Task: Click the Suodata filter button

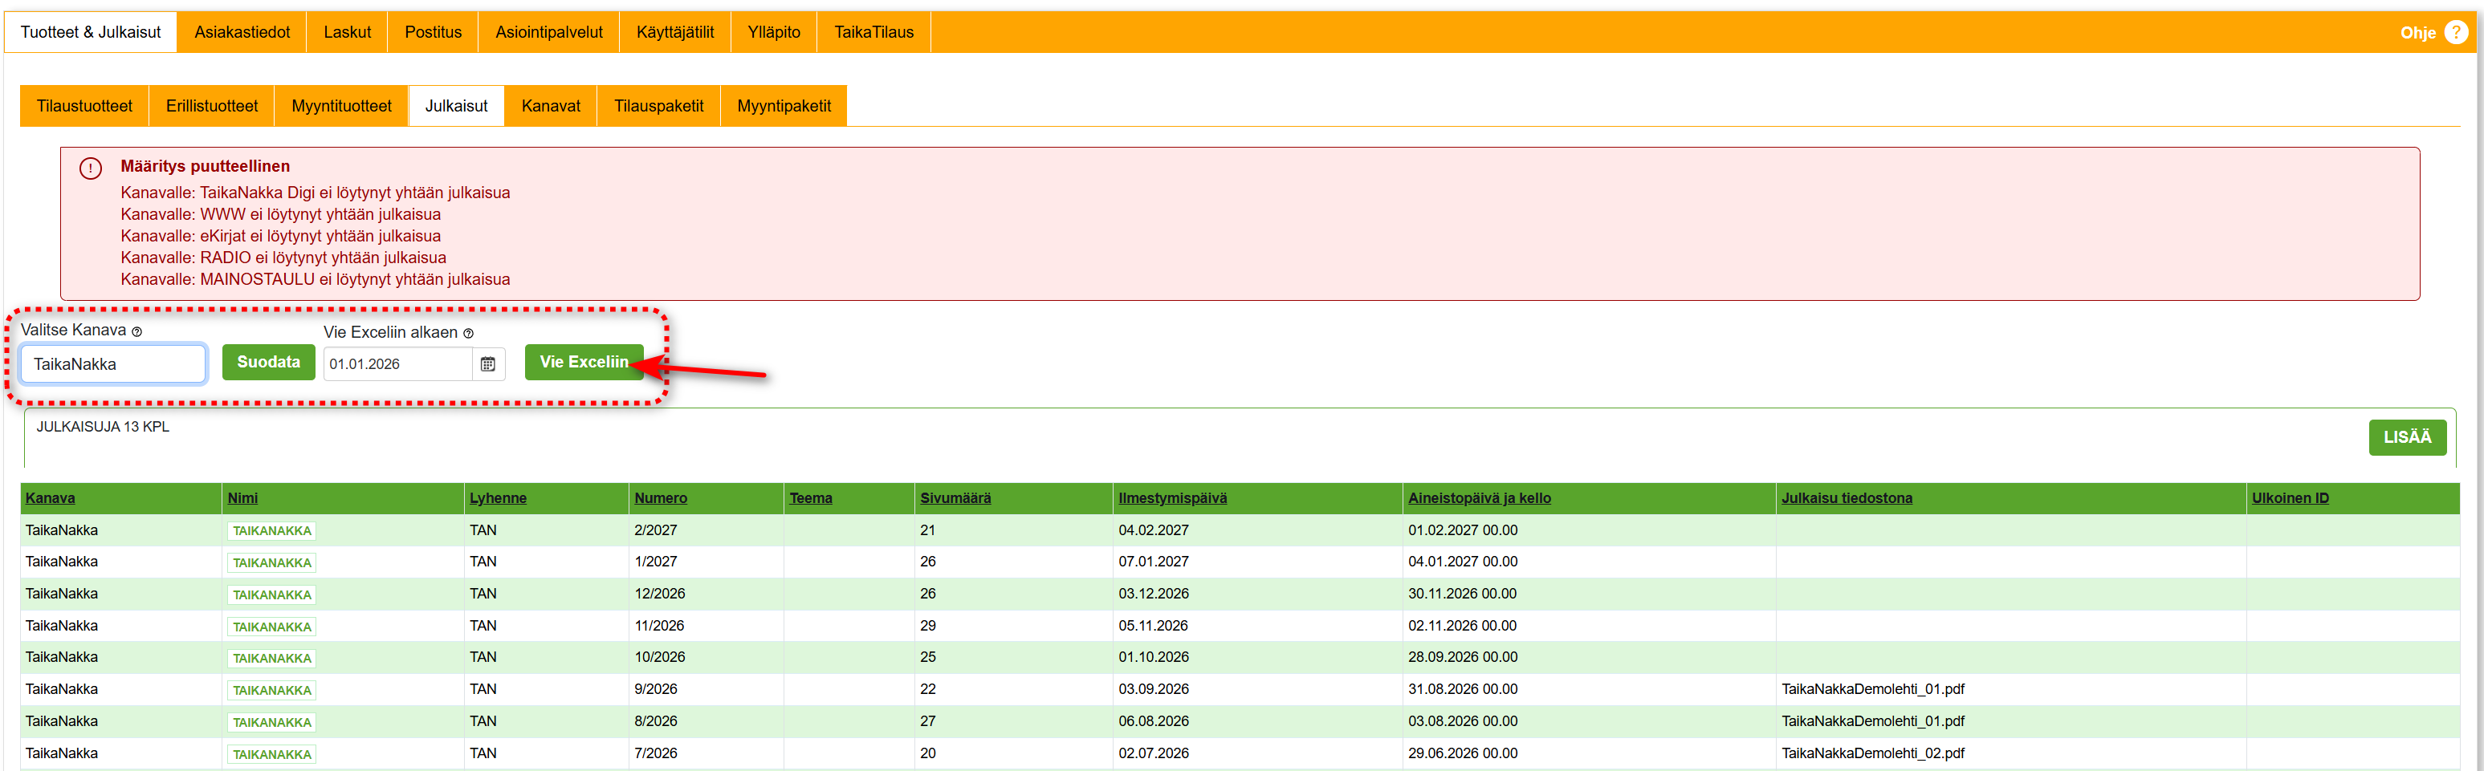Action: (x=268, y=363)
